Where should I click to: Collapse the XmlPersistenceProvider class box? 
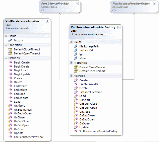coord(48,22)
